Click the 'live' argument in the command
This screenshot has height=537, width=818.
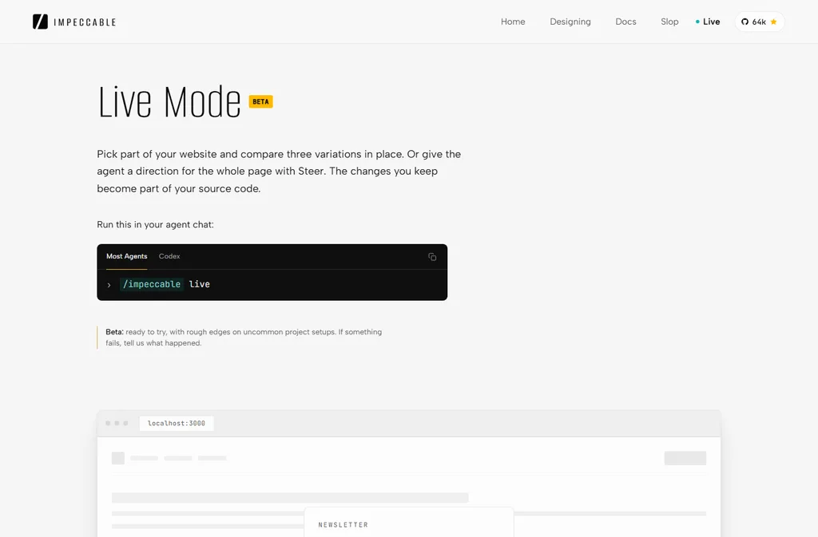[199, 284]
